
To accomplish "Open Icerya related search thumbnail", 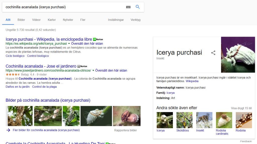I will pos(165,120).
